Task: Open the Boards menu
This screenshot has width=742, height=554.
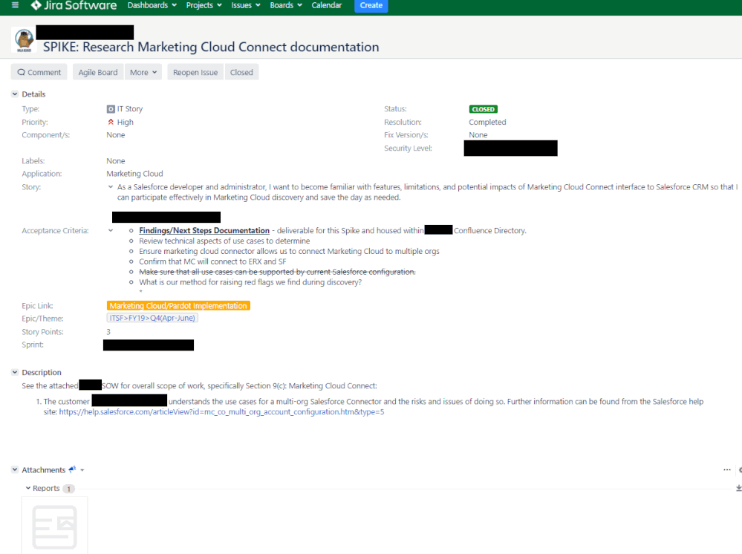Action: (286, 5)
